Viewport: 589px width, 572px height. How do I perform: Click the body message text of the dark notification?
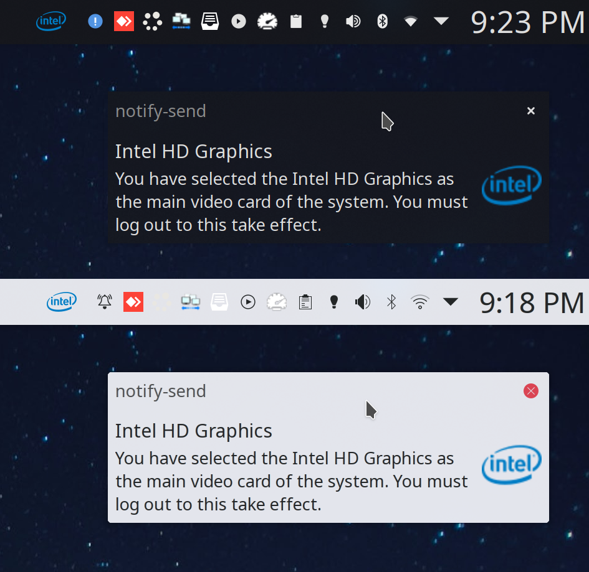[292, 202]
